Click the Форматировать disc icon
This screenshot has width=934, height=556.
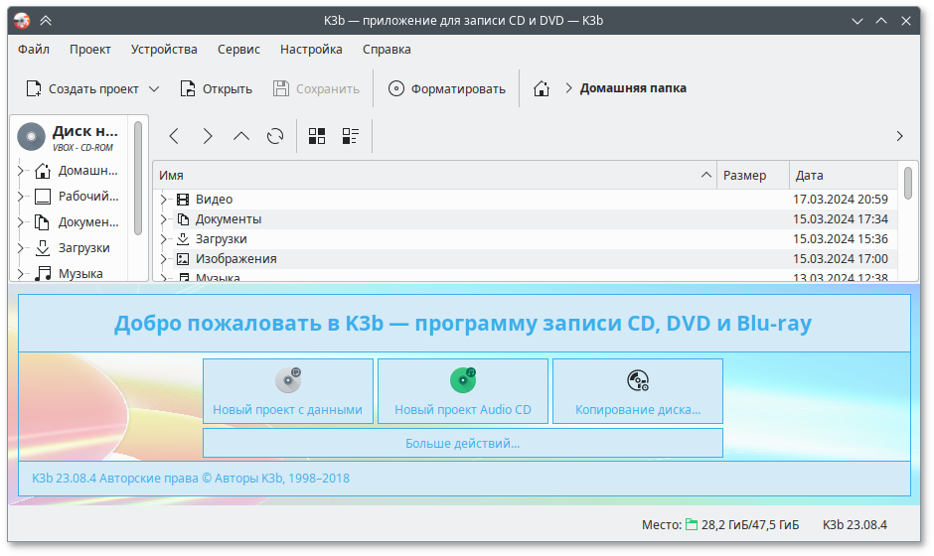click(x=396, y=88)
